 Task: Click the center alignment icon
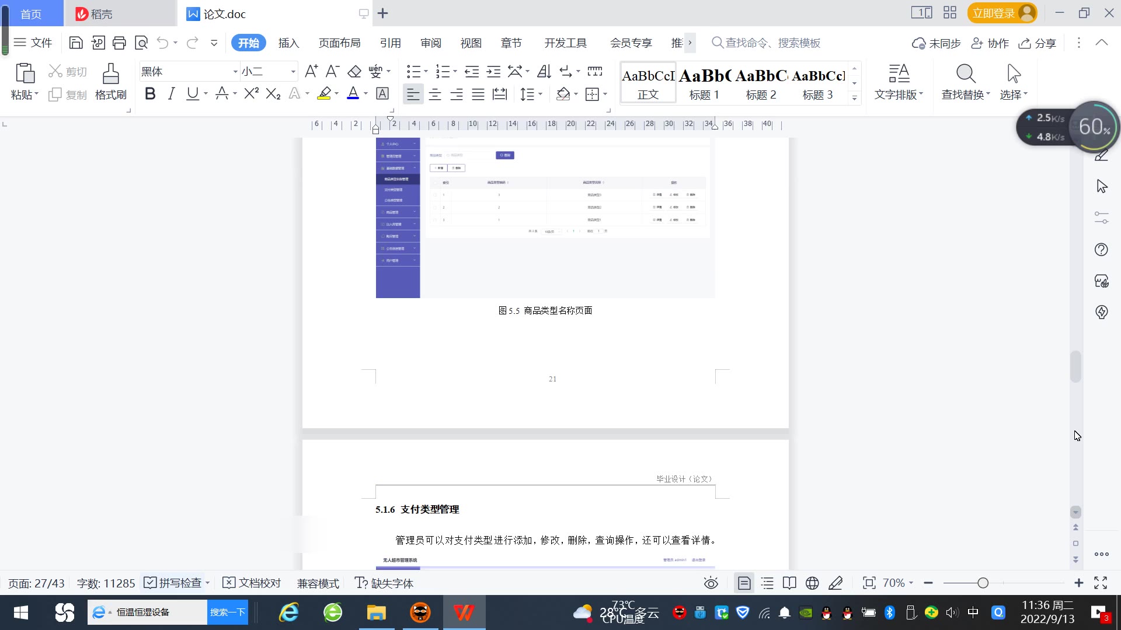coord(435,94)
